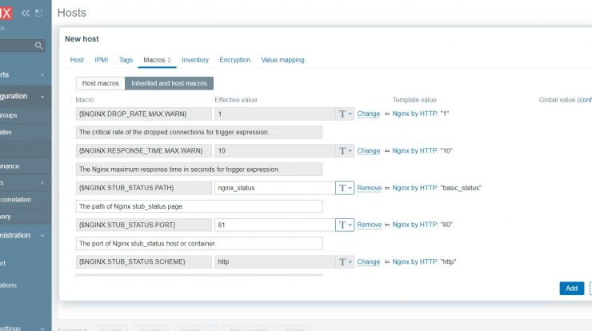Open type dropdown for STUB_STATUS.PORT macro
The image size is (592, 331).
[345, 225]
